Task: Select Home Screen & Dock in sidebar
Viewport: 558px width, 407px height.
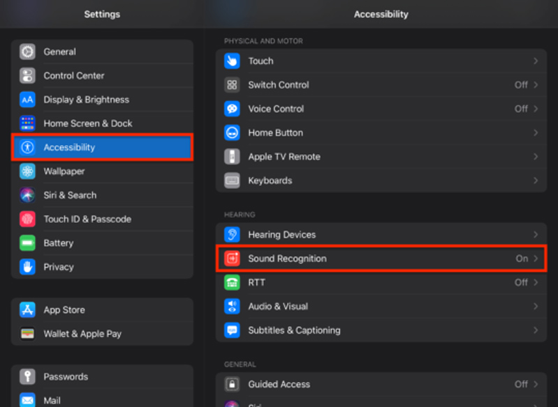Action: (102, 123)
